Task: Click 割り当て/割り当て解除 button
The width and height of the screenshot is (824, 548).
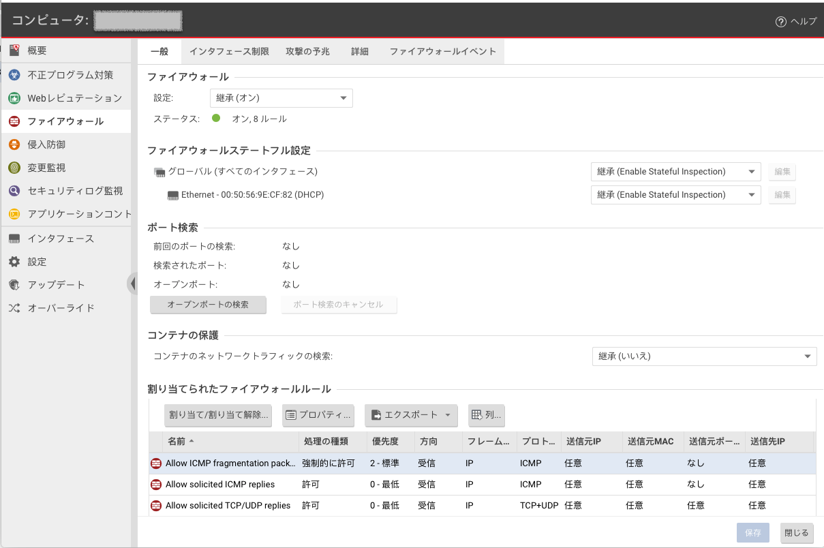Action: [218, 414]
